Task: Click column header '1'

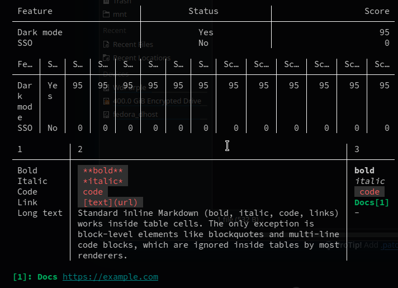Action: click(20, 149)
